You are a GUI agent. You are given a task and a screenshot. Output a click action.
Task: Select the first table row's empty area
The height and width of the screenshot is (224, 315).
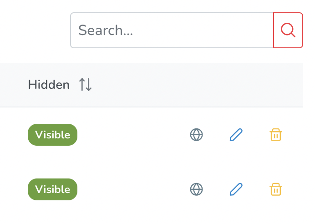point(132,135)
